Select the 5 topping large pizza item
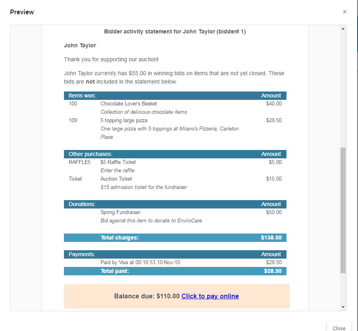This screenshot has height=331, width=358. click(124, 121)
